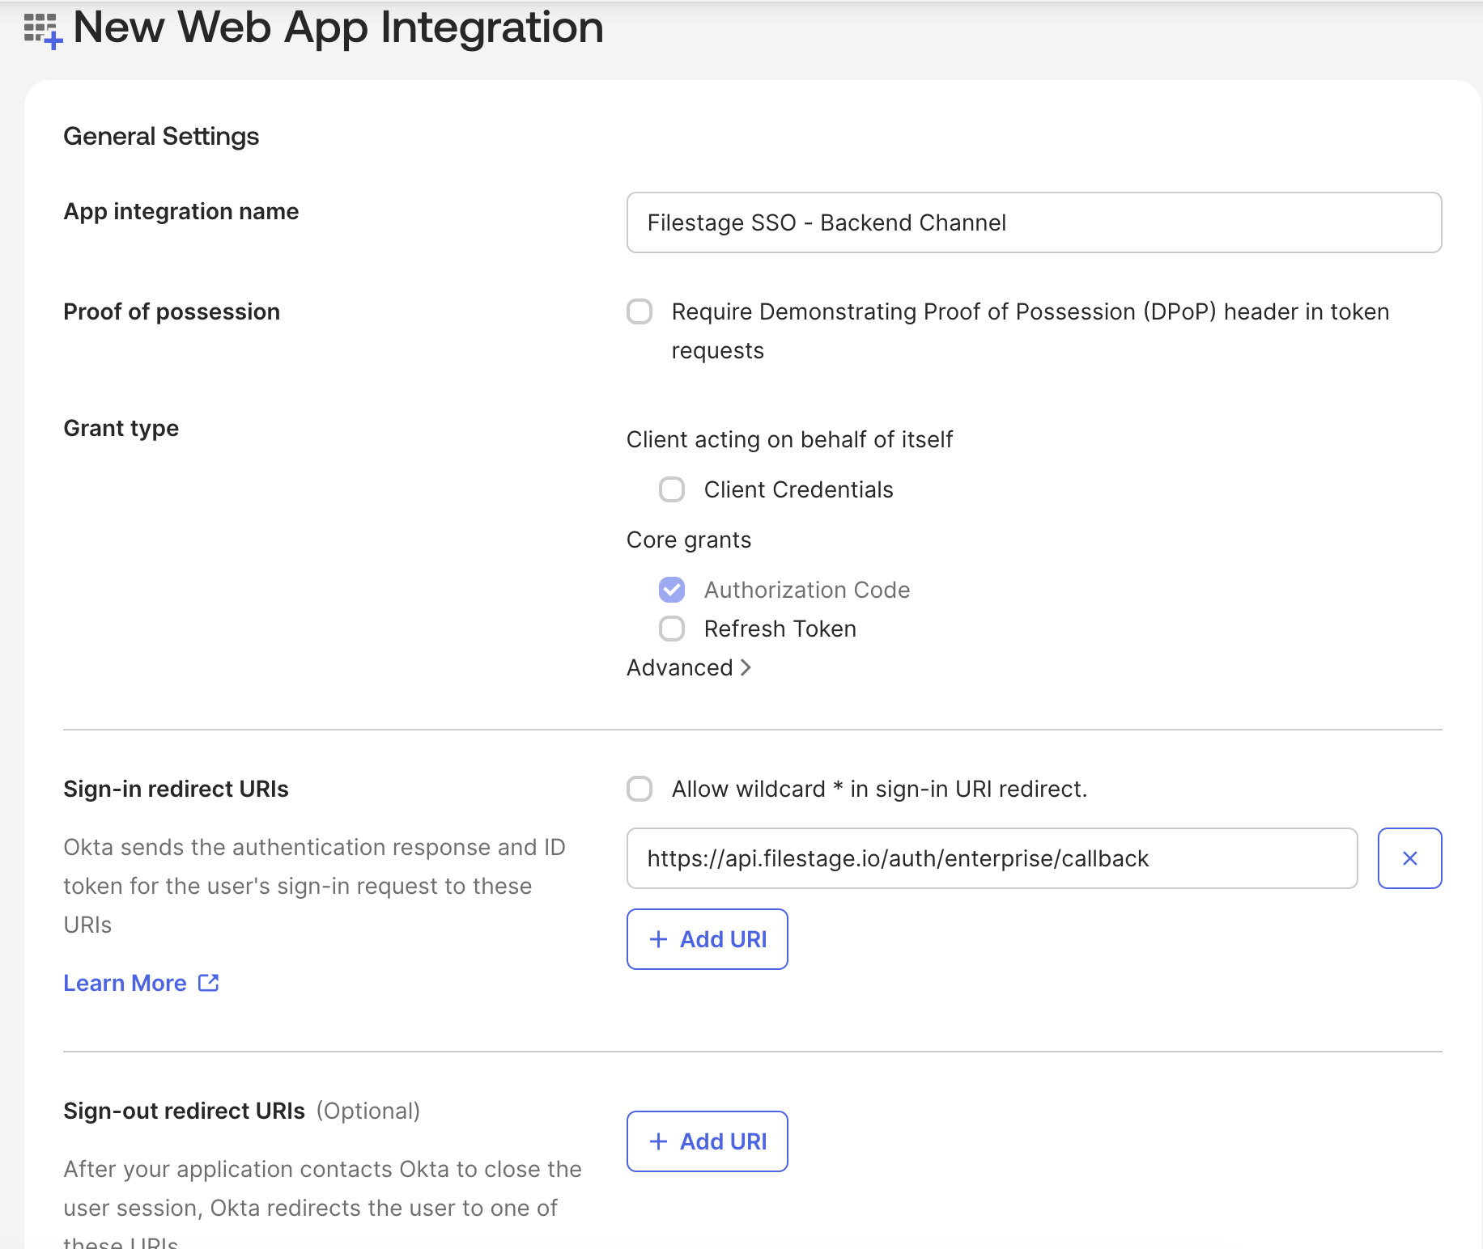Click the Core grants text
The width and height of the screenshot is (1483, 1249).
pos(689,540)
